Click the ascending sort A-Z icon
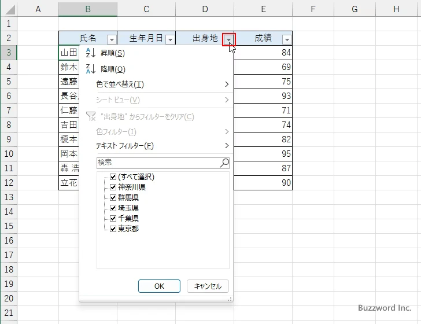Viewport: 421px width, 324px height. (x=90, y=53)
